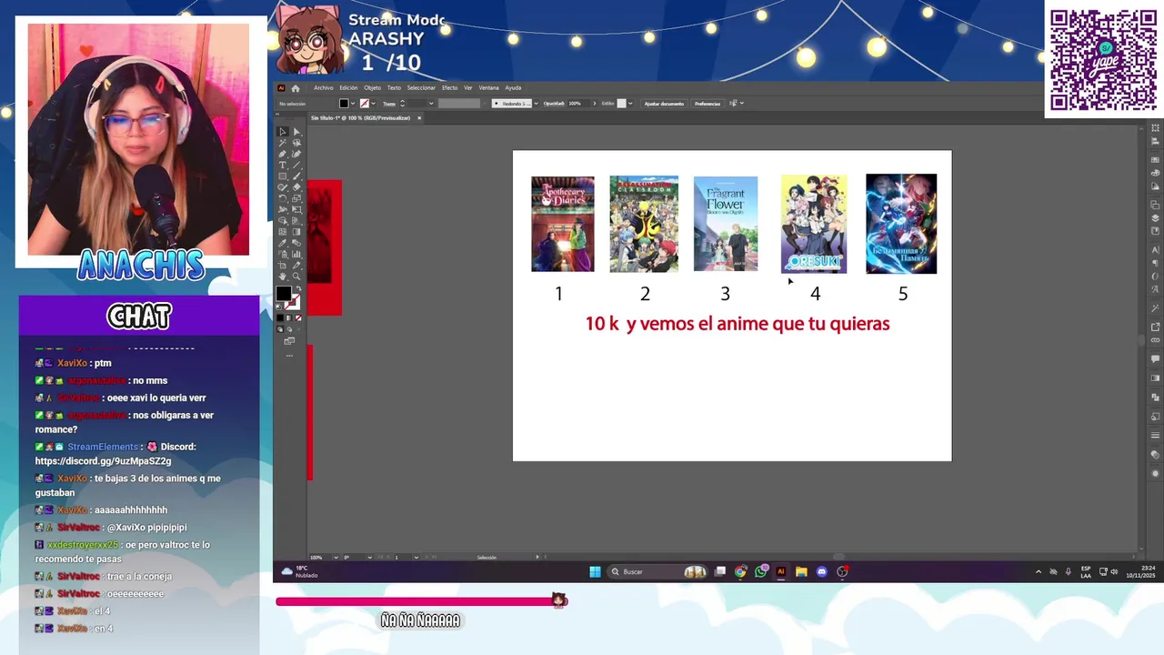1164x655 pixels.
Task: Select the Shaper tool
Action: tap(283, 186)
